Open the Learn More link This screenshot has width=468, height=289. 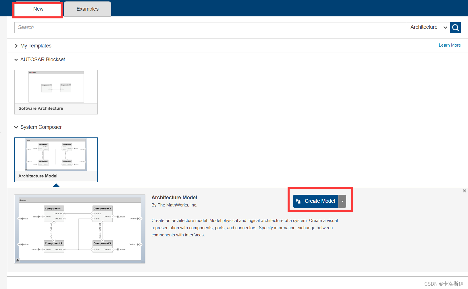(x=450, y=45)
